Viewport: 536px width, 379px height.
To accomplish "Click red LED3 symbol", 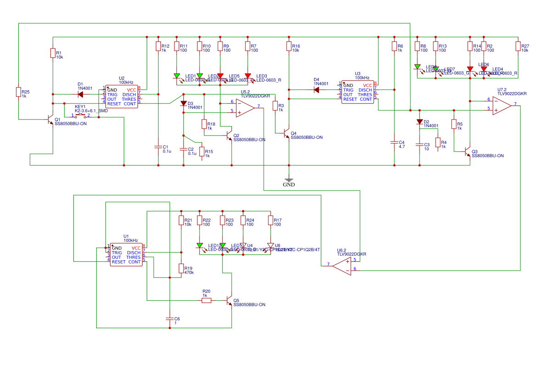I will point(248,76).
